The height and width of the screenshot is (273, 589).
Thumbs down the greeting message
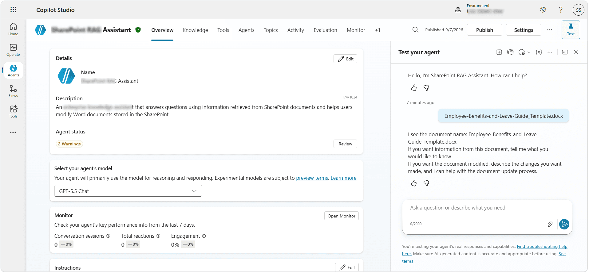tap(426, 88)
